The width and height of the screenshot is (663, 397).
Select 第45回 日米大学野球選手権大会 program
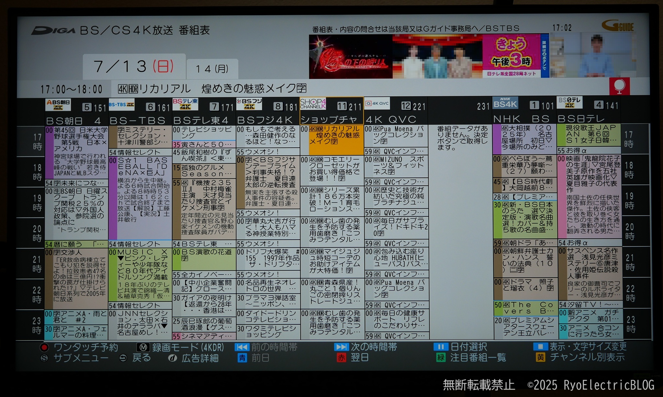click(x=76, y=152)
